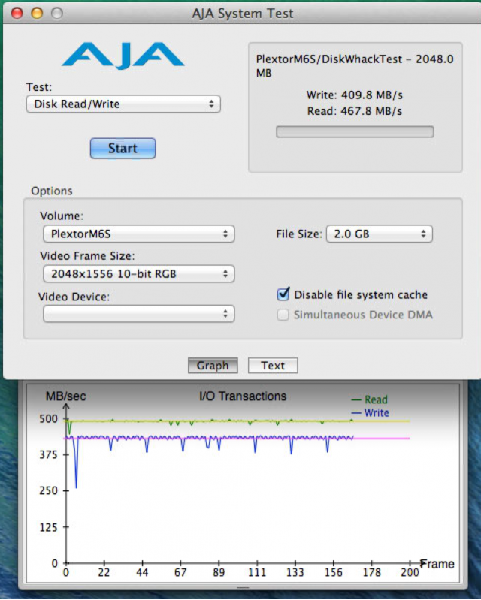Open the Video Frame Size dropdown
The width and height of the screenshot is (481, 600).
[138, 274]
